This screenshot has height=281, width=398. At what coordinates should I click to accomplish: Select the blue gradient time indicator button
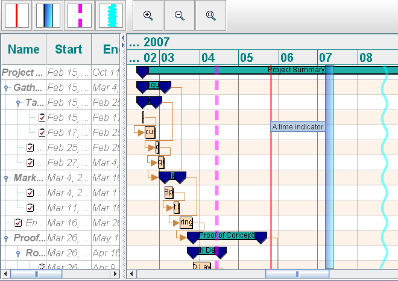pos(48,16)
